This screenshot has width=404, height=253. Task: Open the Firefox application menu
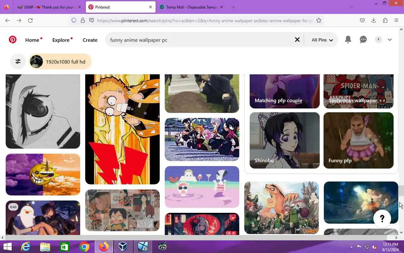pos(396,20)
